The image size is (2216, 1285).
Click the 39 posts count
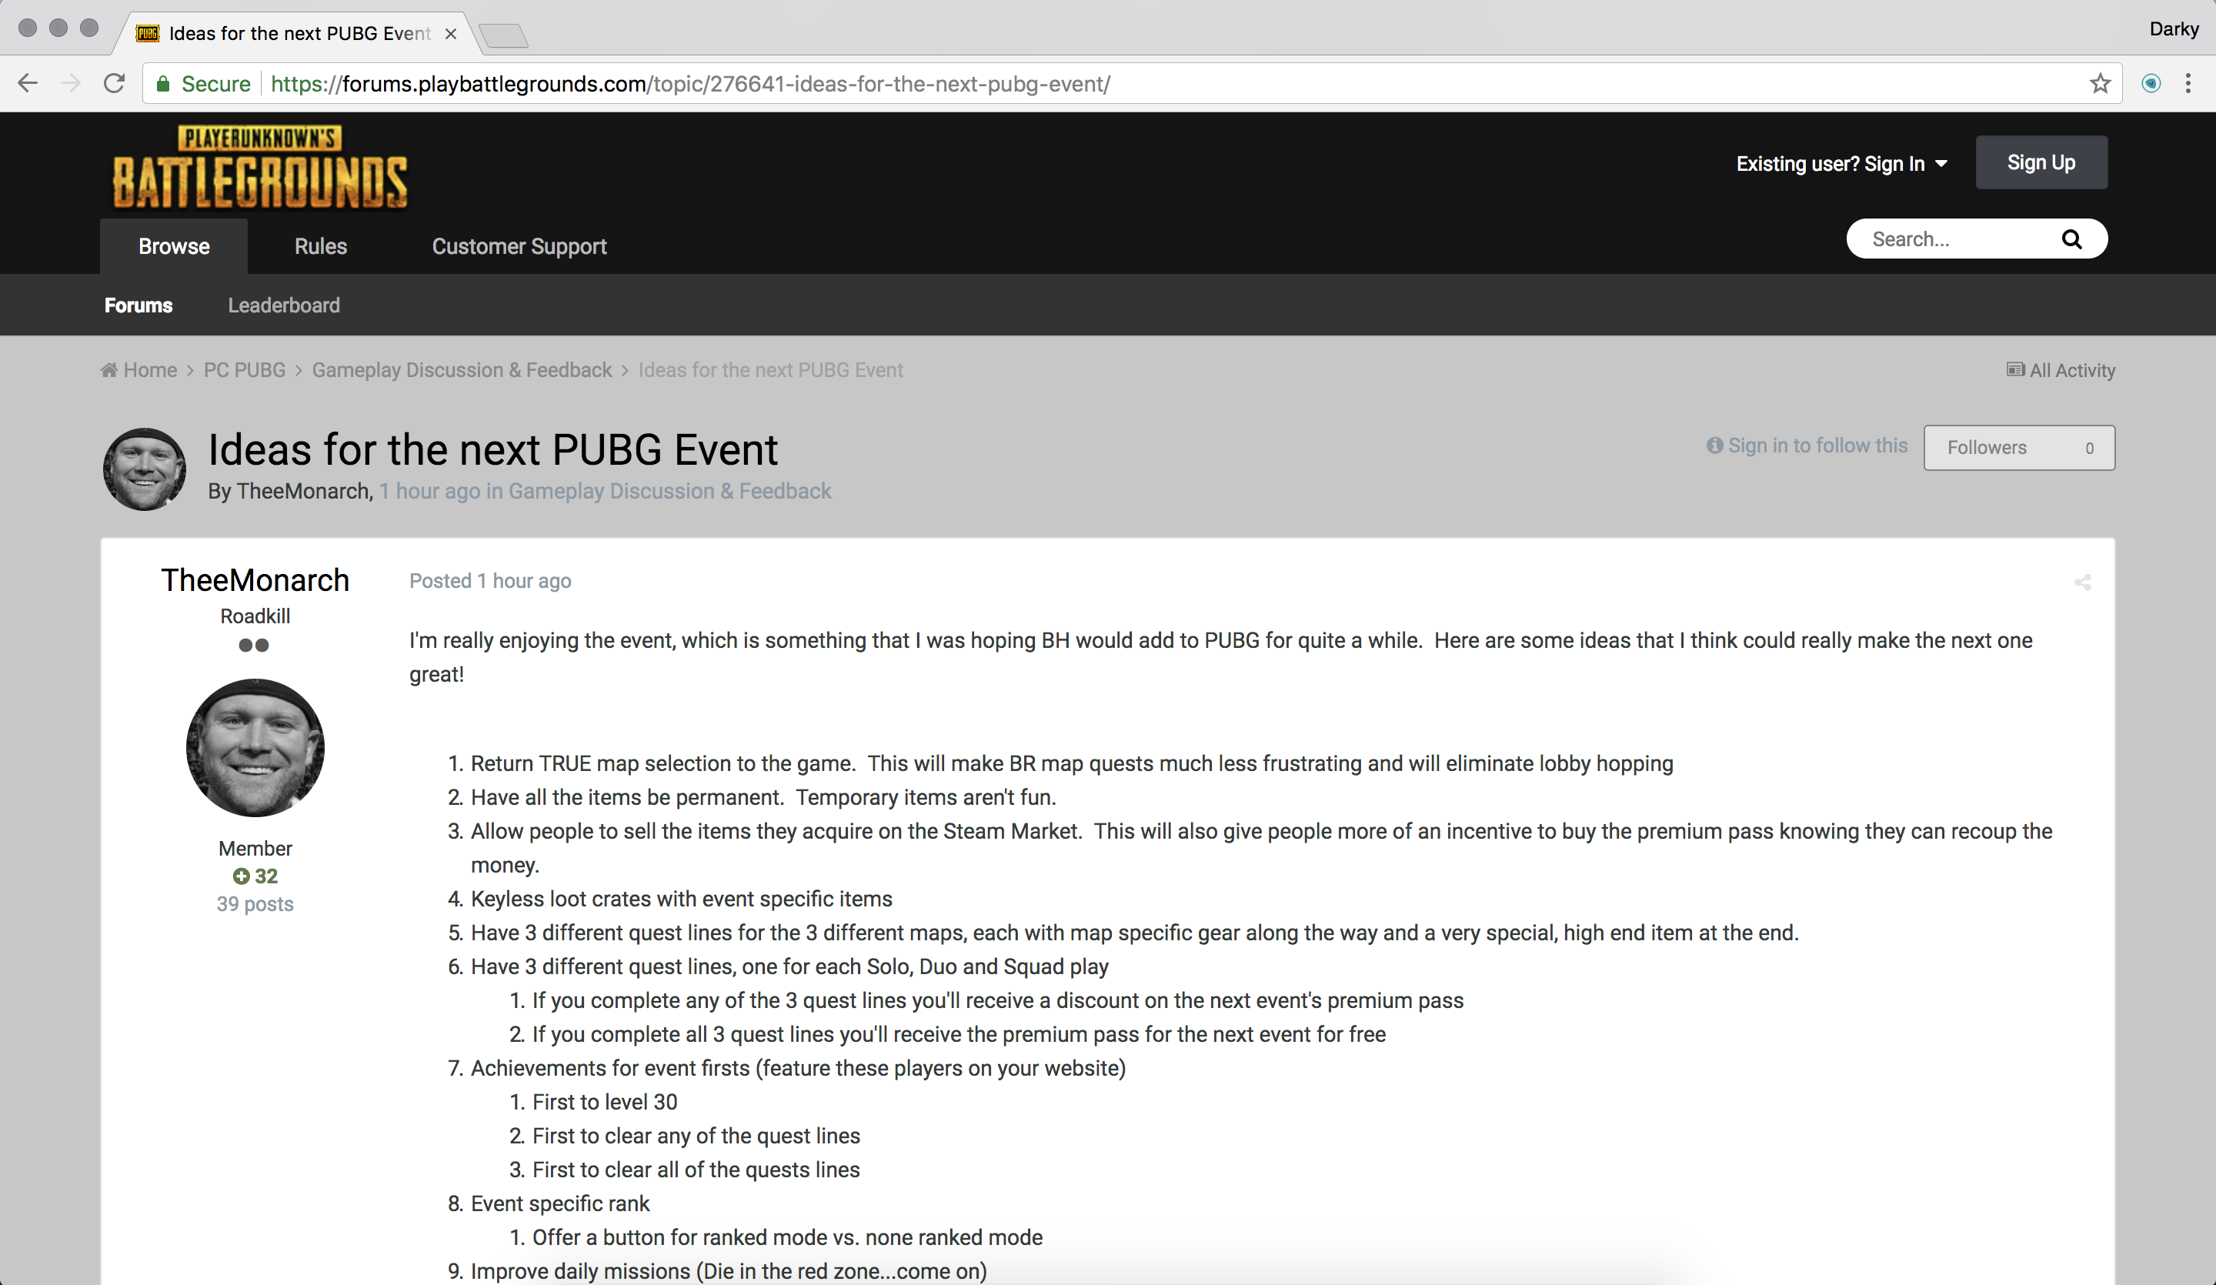255,904
